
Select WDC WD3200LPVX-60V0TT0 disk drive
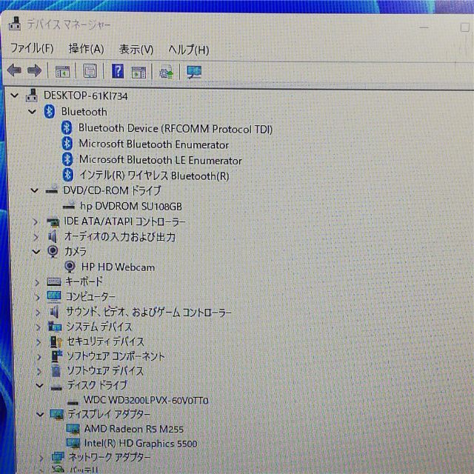coord(146,400)
